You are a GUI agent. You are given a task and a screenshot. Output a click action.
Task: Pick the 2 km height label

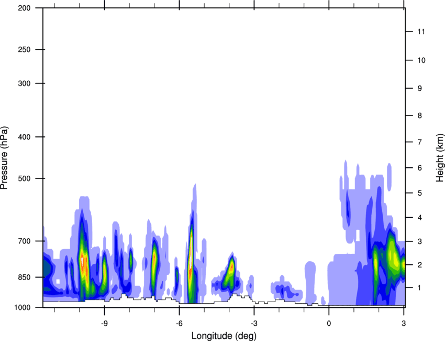[420, 265]
